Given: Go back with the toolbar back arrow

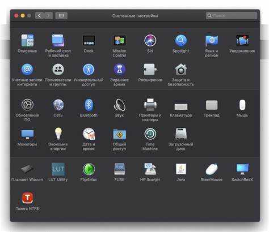Looking at the screenshot, I should 39,16.
